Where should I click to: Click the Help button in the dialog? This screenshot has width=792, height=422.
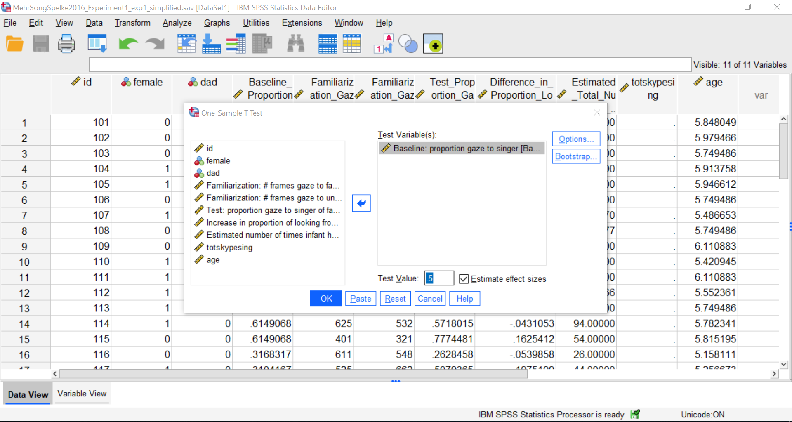465,299
